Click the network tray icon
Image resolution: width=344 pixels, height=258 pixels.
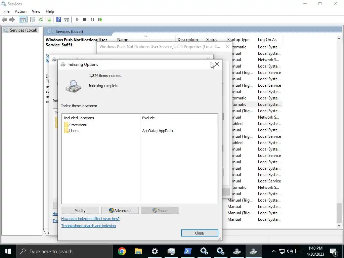pyautogui.click(x=282, y=251)
